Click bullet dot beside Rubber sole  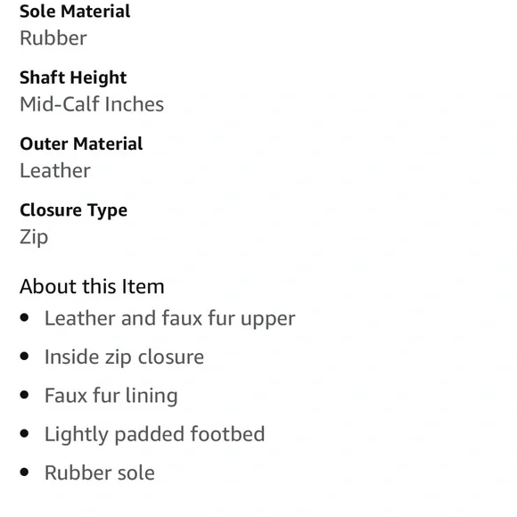24,472
